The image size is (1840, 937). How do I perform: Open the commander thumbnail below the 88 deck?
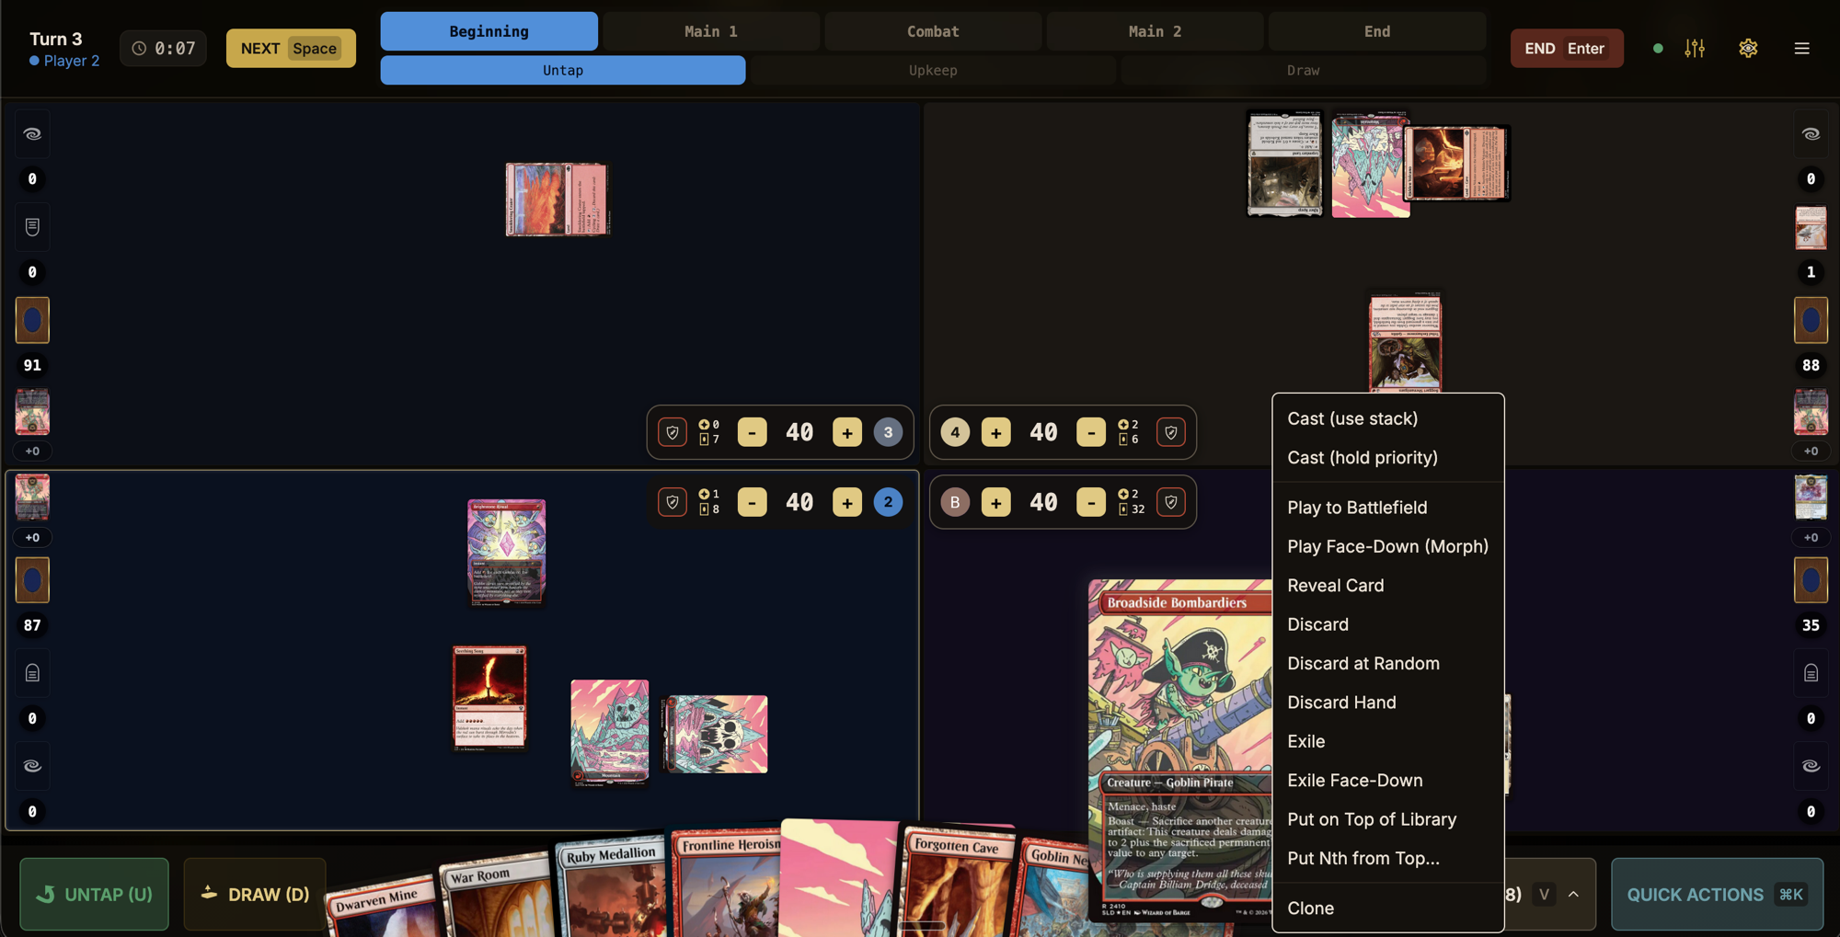[1811, 412]
